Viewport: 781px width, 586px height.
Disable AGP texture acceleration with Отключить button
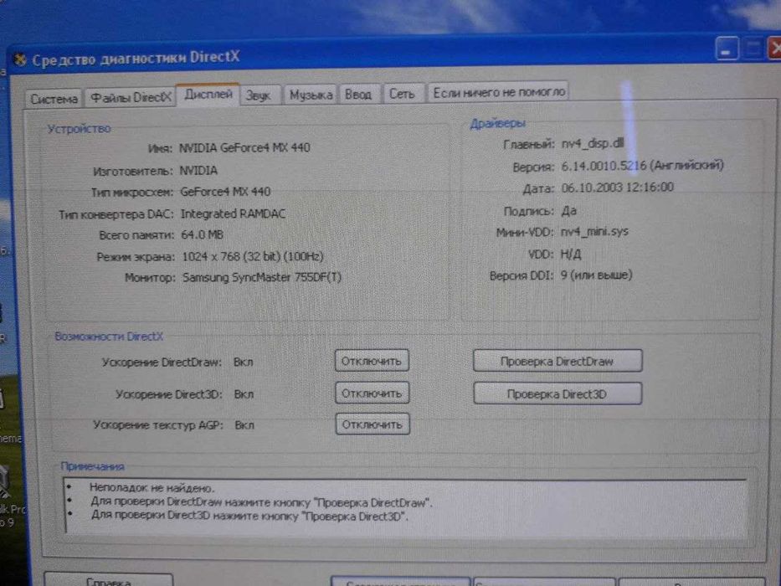pyautogui.click(x=373, y=424)
